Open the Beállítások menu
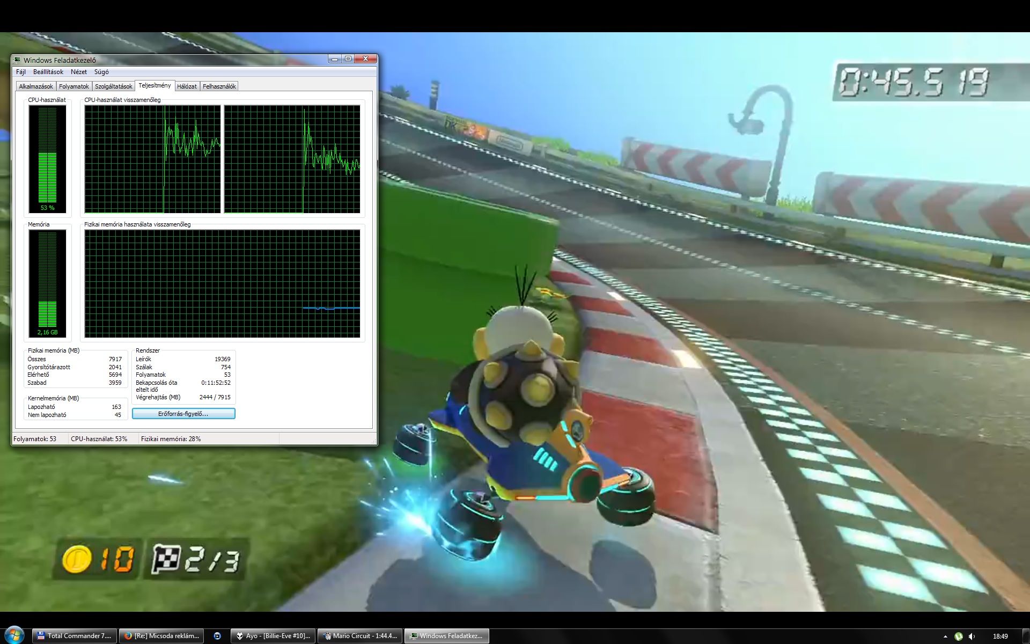This screenshot has height=644, width=1030. 48,72
